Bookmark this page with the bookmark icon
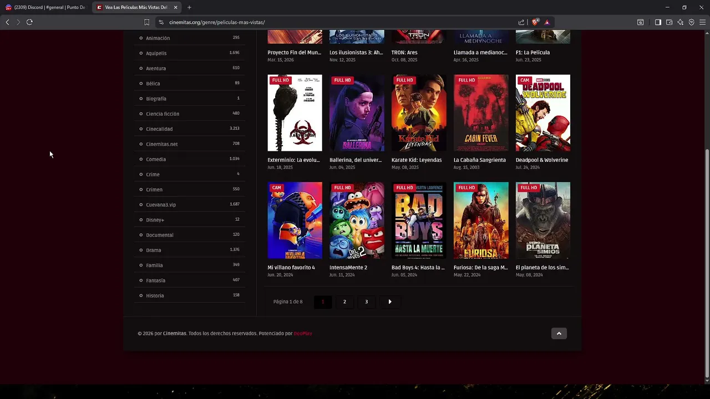This screenshot has width=710, height=399. (147, 22)
